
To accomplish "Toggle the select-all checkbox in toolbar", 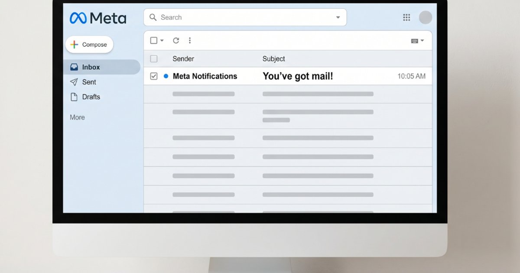I will click(x=154, y=40).
